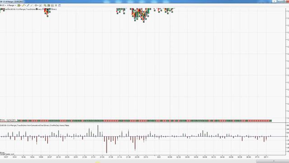
Task: Select the lower histogram indicator label text
Action: (34, 125)
